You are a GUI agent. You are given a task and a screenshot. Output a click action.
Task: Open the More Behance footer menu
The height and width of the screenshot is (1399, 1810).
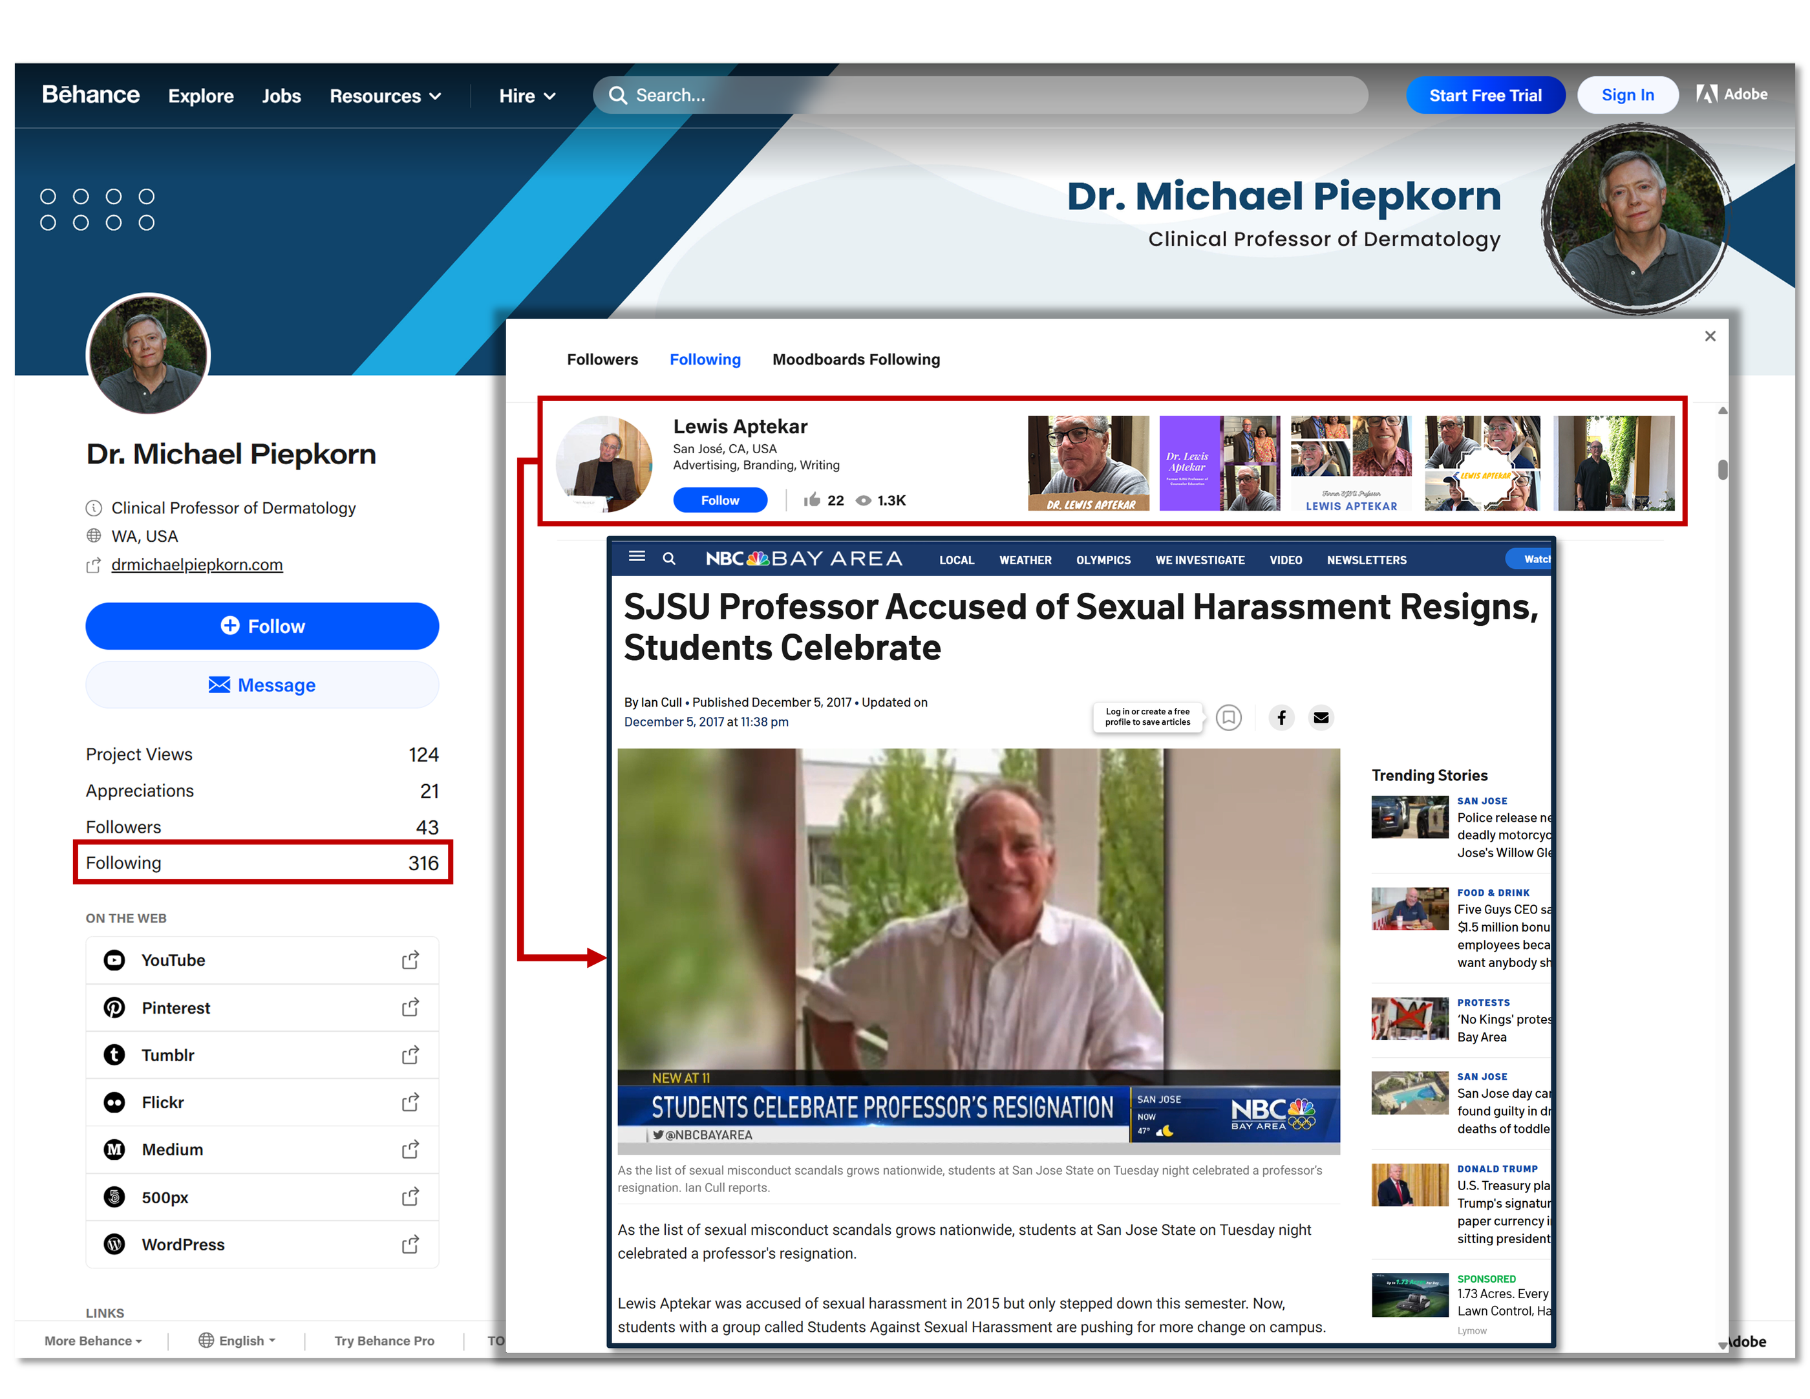[x=93, y=1340]
